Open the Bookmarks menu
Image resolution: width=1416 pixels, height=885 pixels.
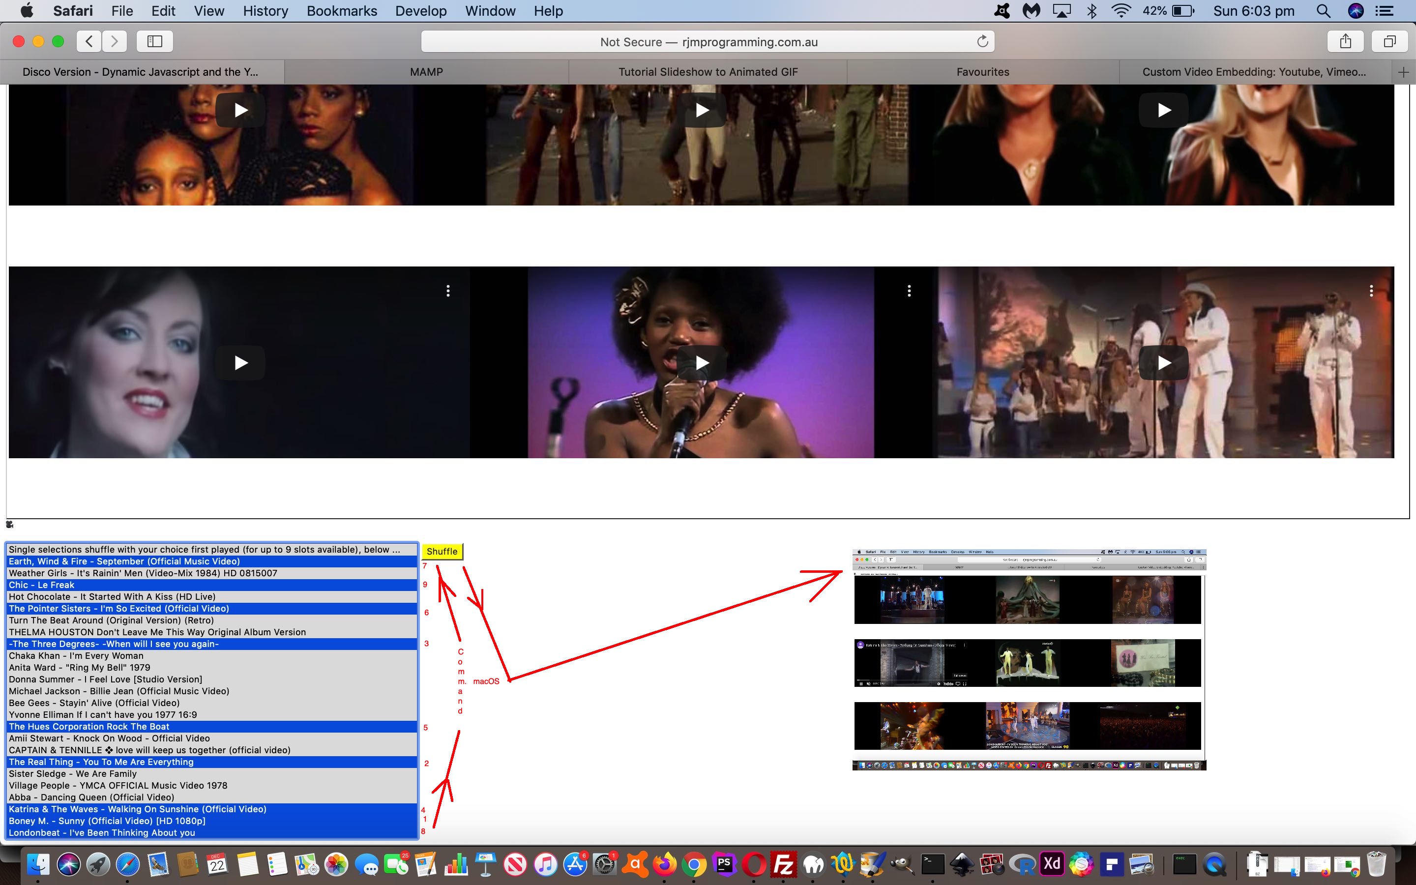pos(342,10)
